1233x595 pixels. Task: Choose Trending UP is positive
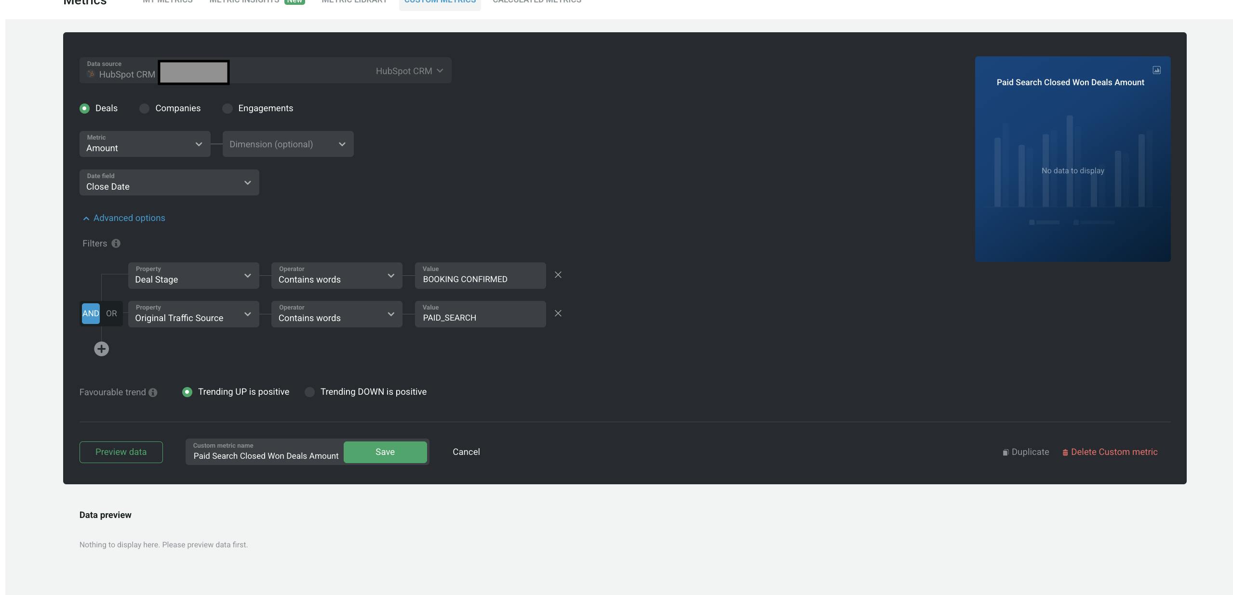187,392
